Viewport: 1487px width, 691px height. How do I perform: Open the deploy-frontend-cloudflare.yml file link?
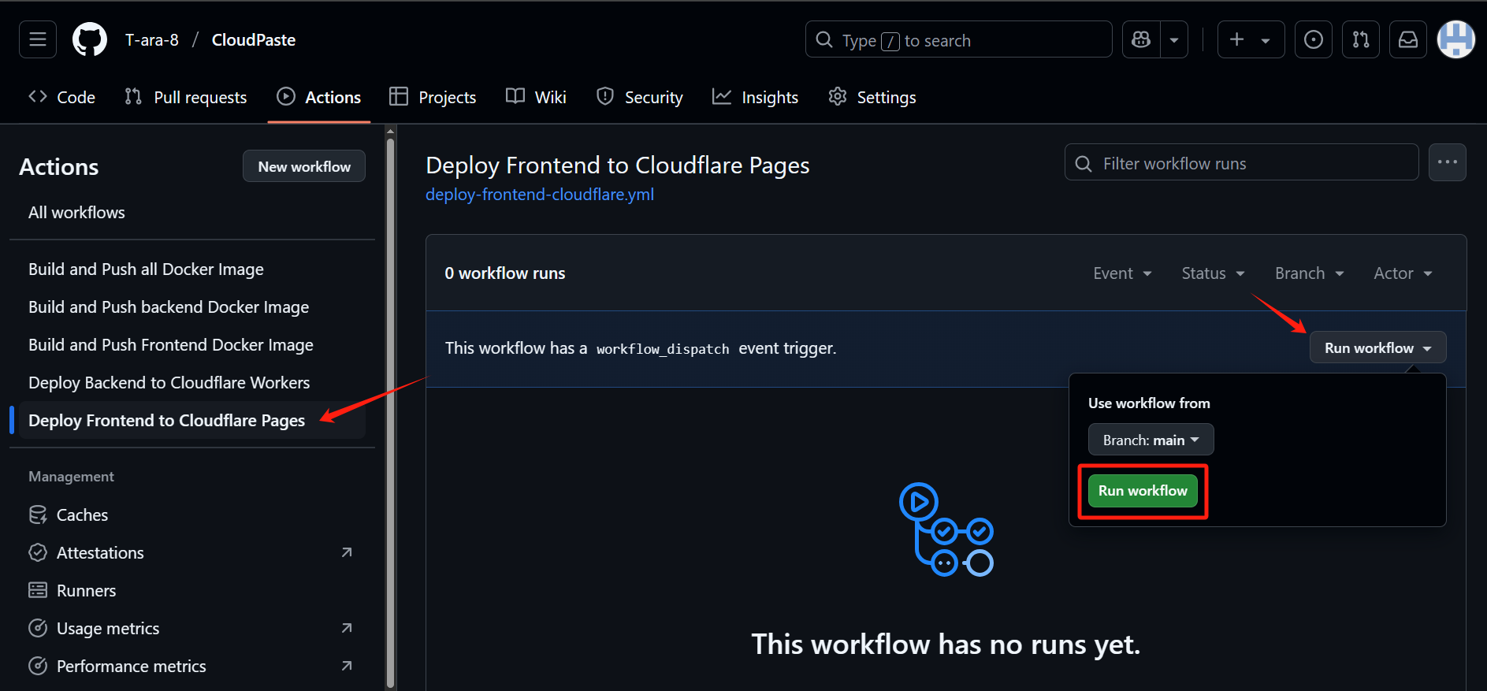coord(540,195)
